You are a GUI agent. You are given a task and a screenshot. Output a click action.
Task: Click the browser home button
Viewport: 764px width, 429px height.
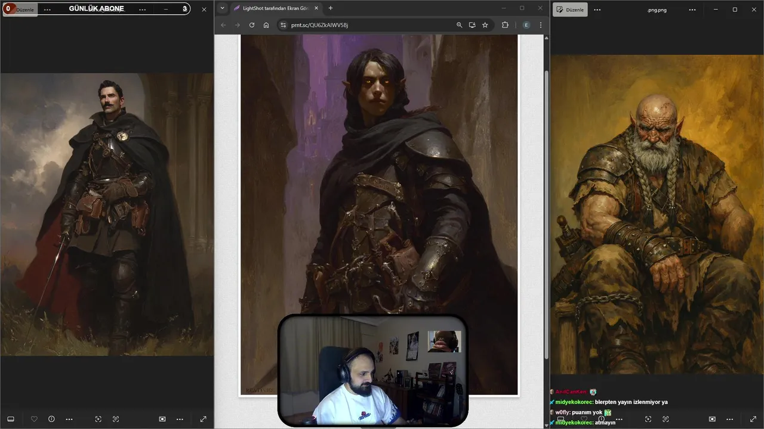tap(266, 25)
